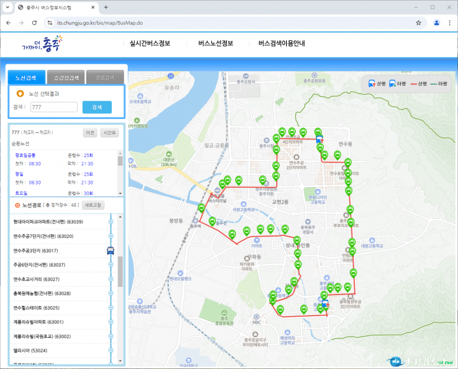Open the browser profile icon
Viewport: 458px width, 369px height.
437,22
